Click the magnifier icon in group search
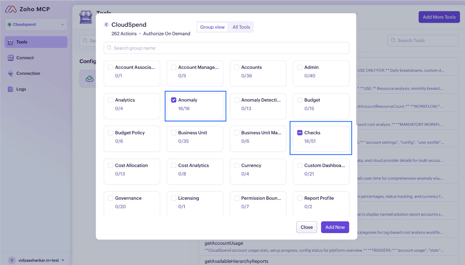The width and height of the screenshot is (465, 265). [109, 48]
